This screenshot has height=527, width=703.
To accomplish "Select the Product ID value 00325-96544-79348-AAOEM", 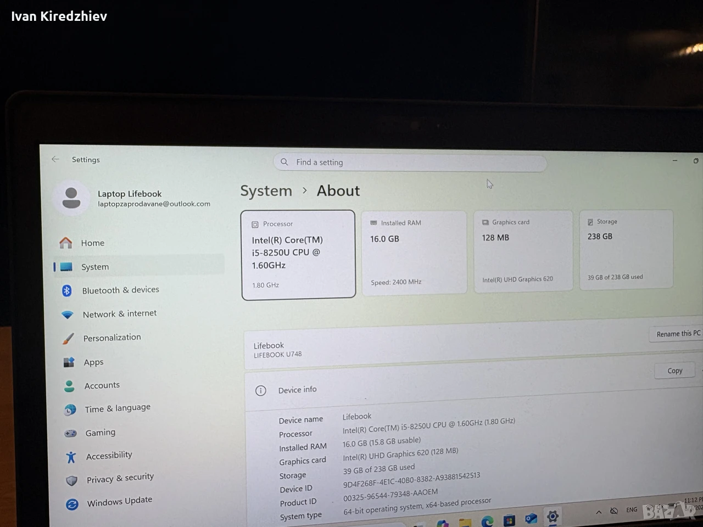I will [390, 495].
